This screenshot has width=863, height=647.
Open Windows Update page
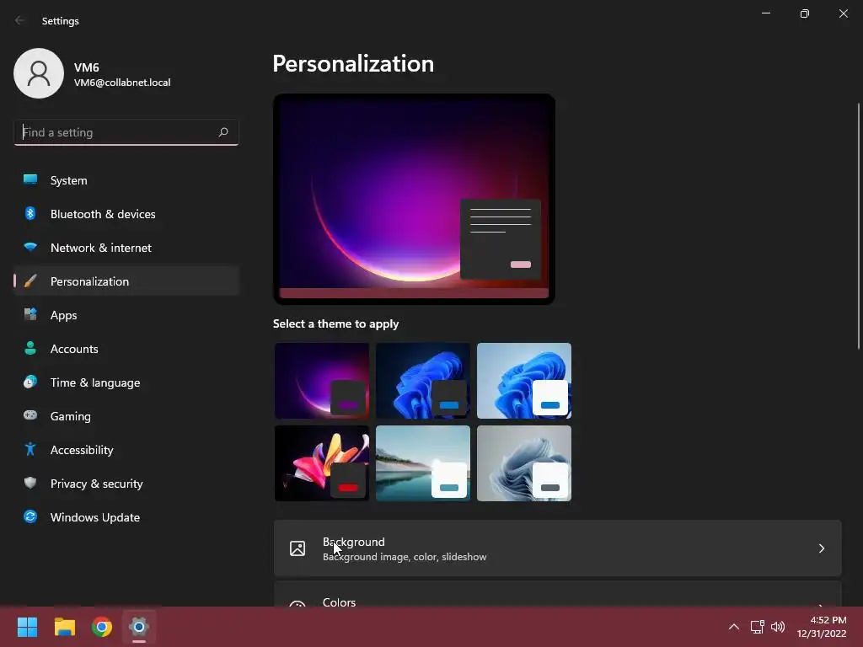(126, 517)
